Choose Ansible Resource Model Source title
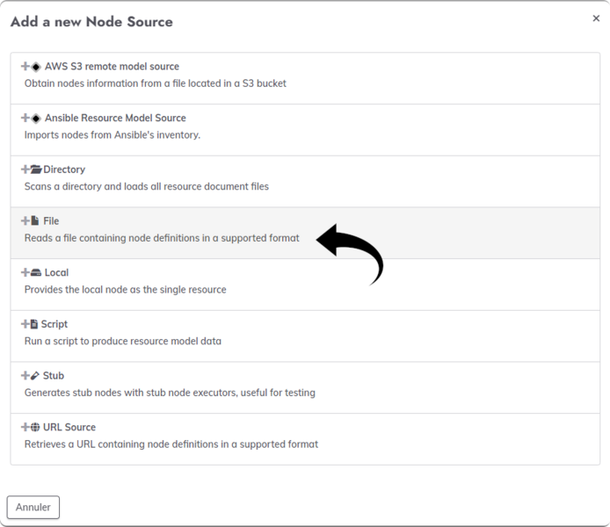 tap(115, 119)
